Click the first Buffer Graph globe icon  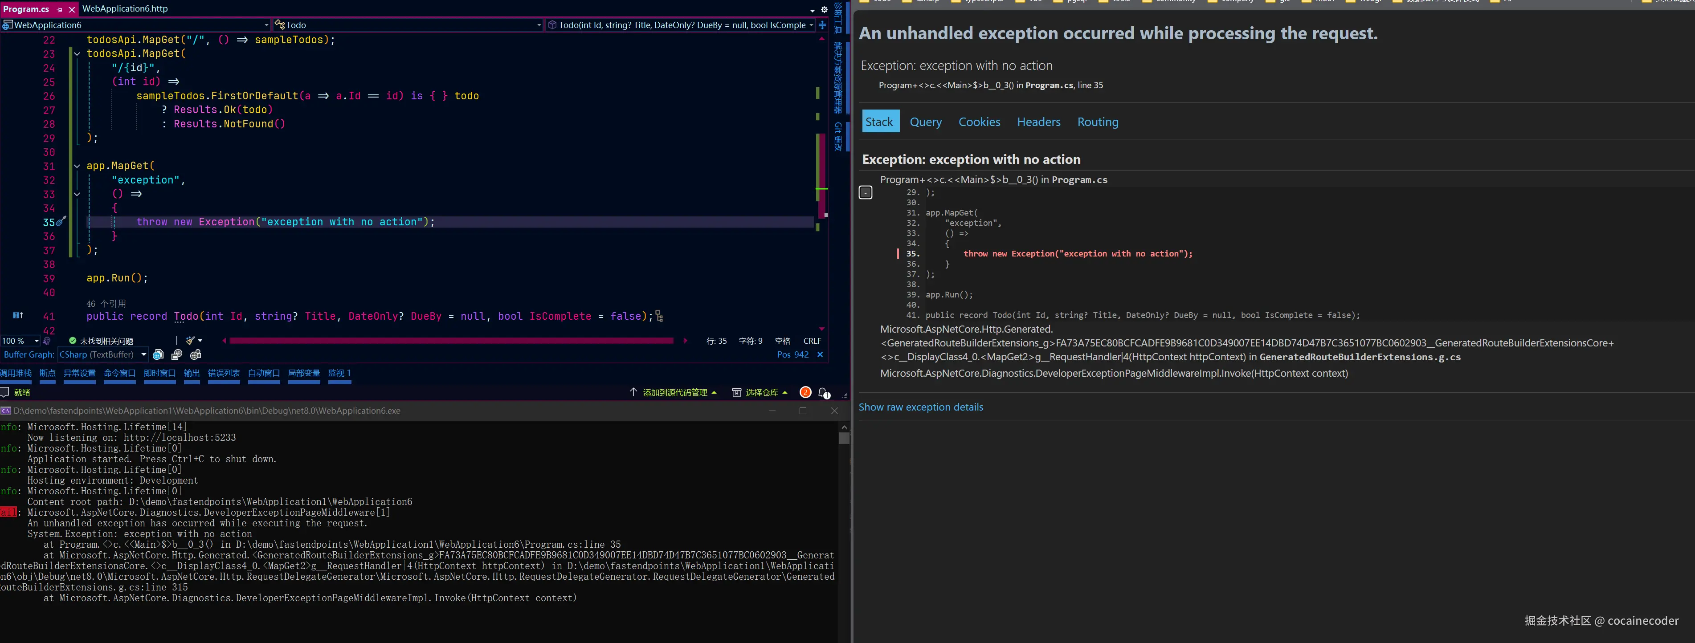tap(158, 355)
